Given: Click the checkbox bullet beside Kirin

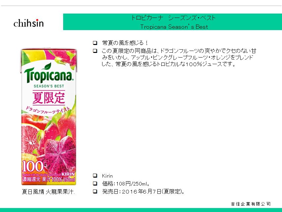Looking at the screenshot, I should [95, 176].
